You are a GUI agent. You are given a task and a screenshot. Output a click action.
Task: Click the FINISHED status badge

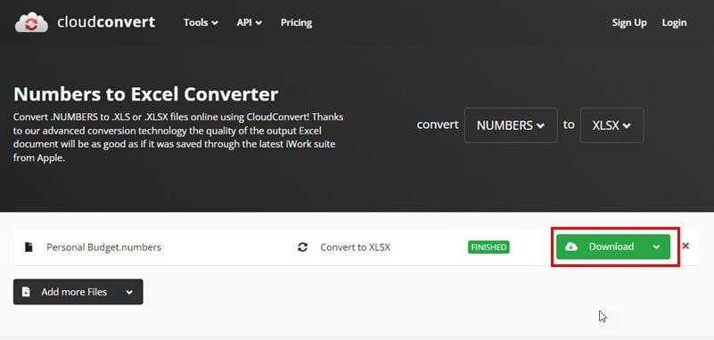488,247
